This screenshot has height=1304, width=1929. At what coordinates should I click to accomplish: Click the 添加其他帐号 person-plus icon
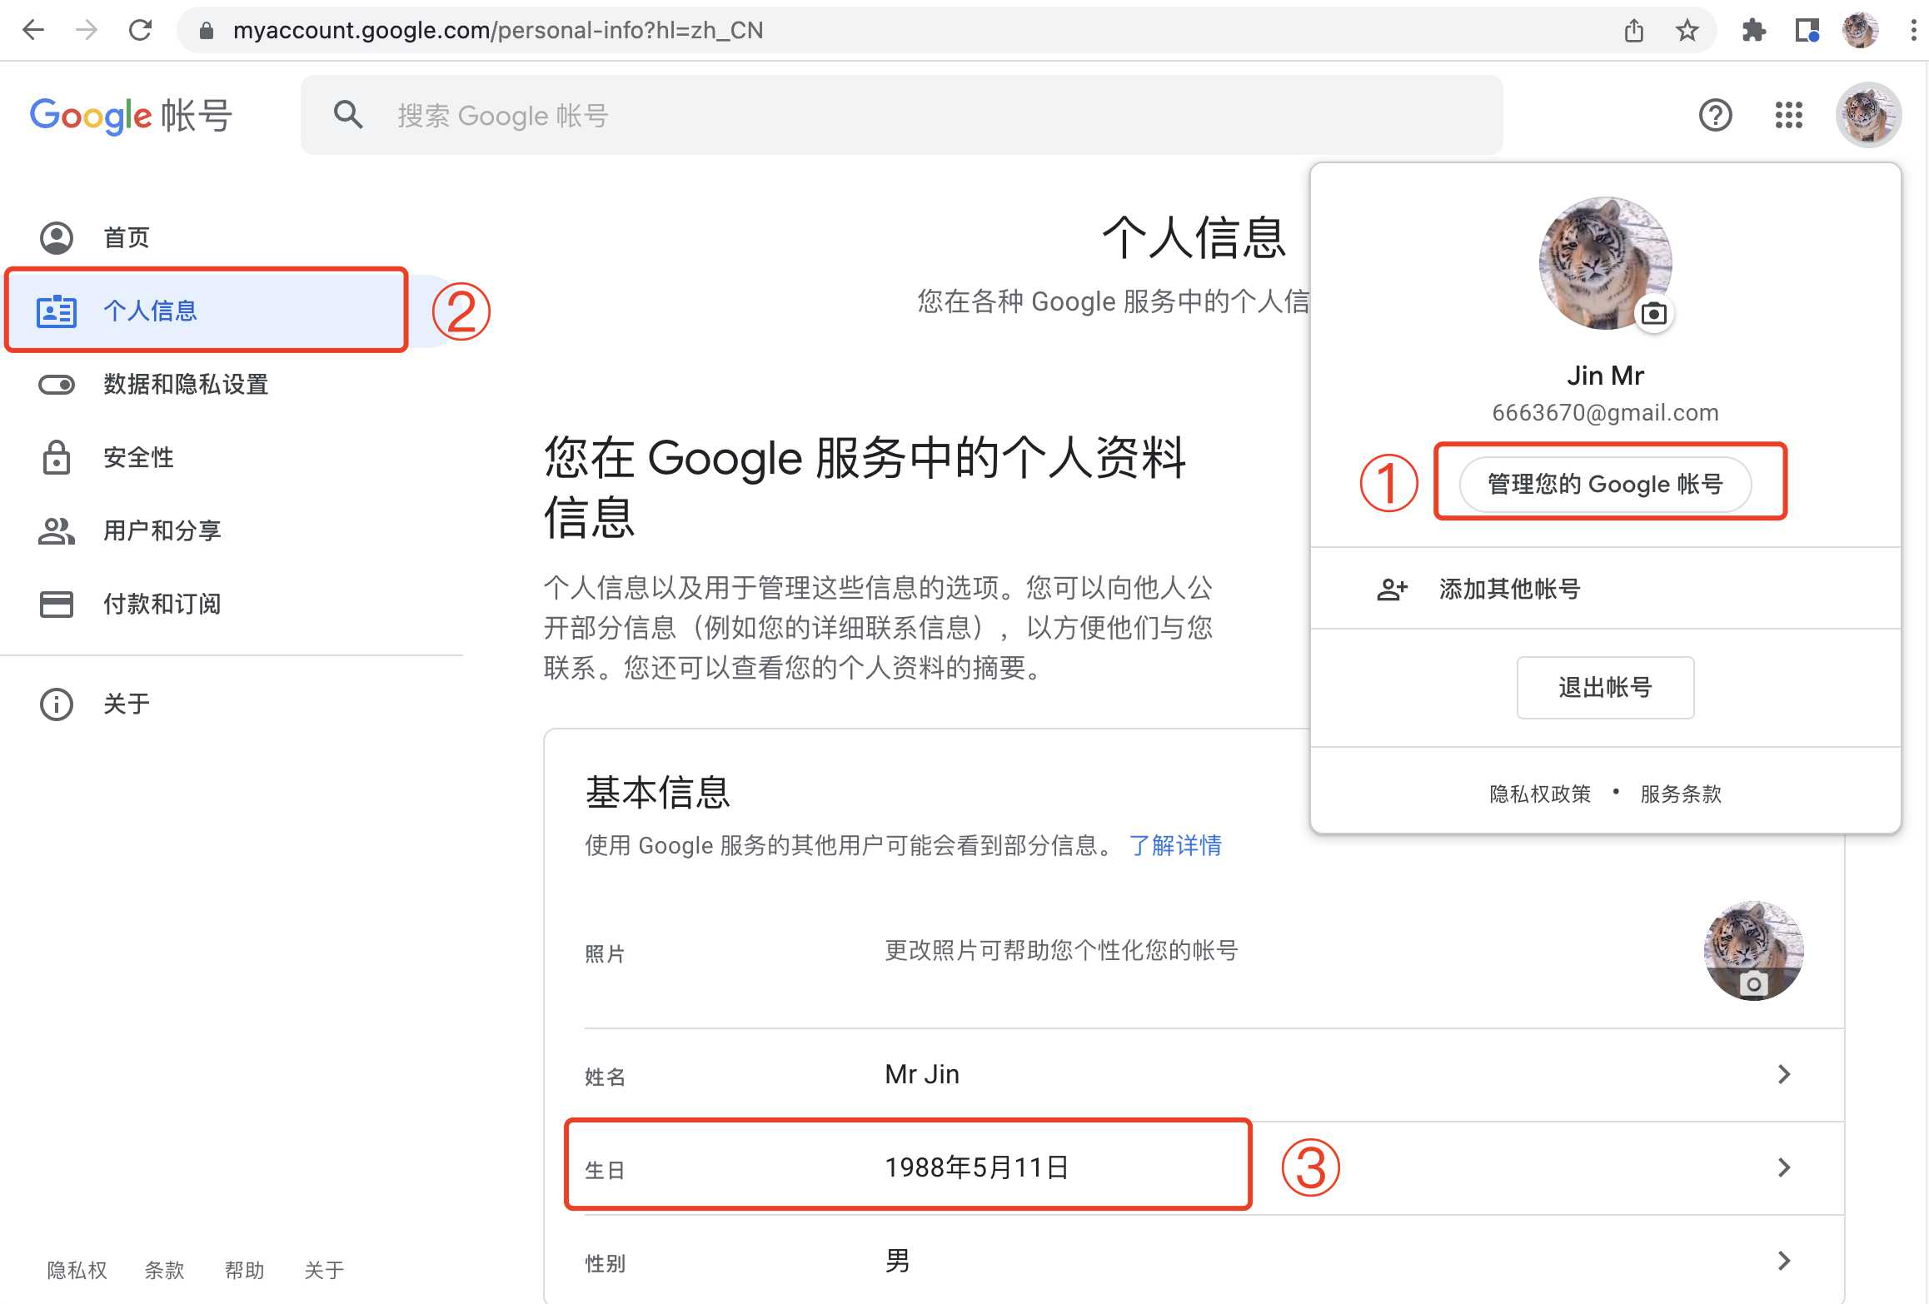click(x=1392, y=589)
